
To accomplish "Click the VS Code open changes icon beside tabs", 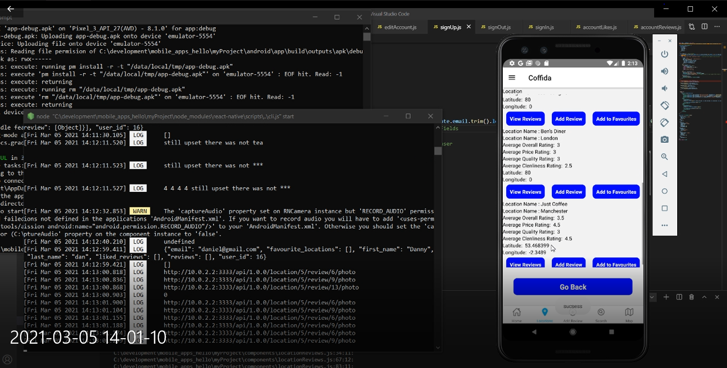I will coord(692,27).
